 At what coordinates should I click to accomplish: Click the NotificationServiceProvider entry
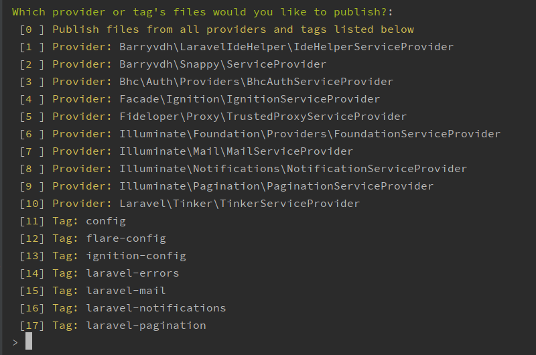pos(259,169)
